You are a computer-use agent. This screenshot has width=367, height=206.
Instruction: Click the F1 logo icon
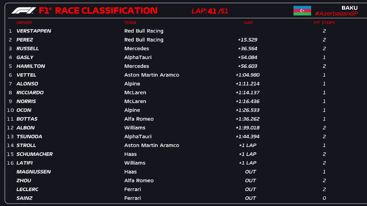tap(23, 10)
